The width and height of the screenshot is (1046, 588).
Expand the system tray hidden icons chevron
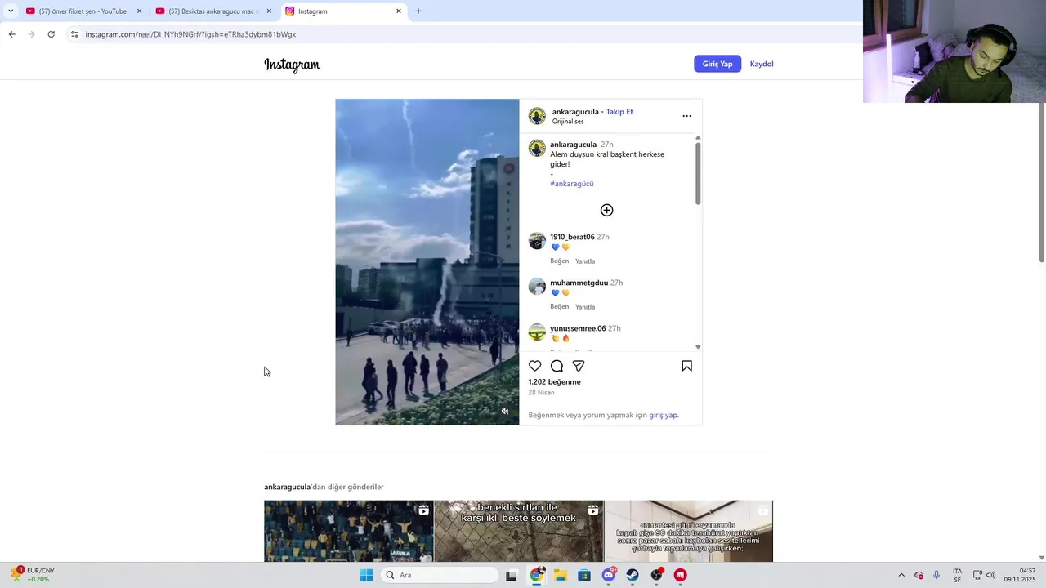coord(901,575)
